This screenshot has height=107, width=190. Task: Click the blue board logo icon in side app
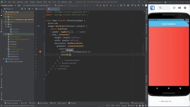click(x=152, y=8)
